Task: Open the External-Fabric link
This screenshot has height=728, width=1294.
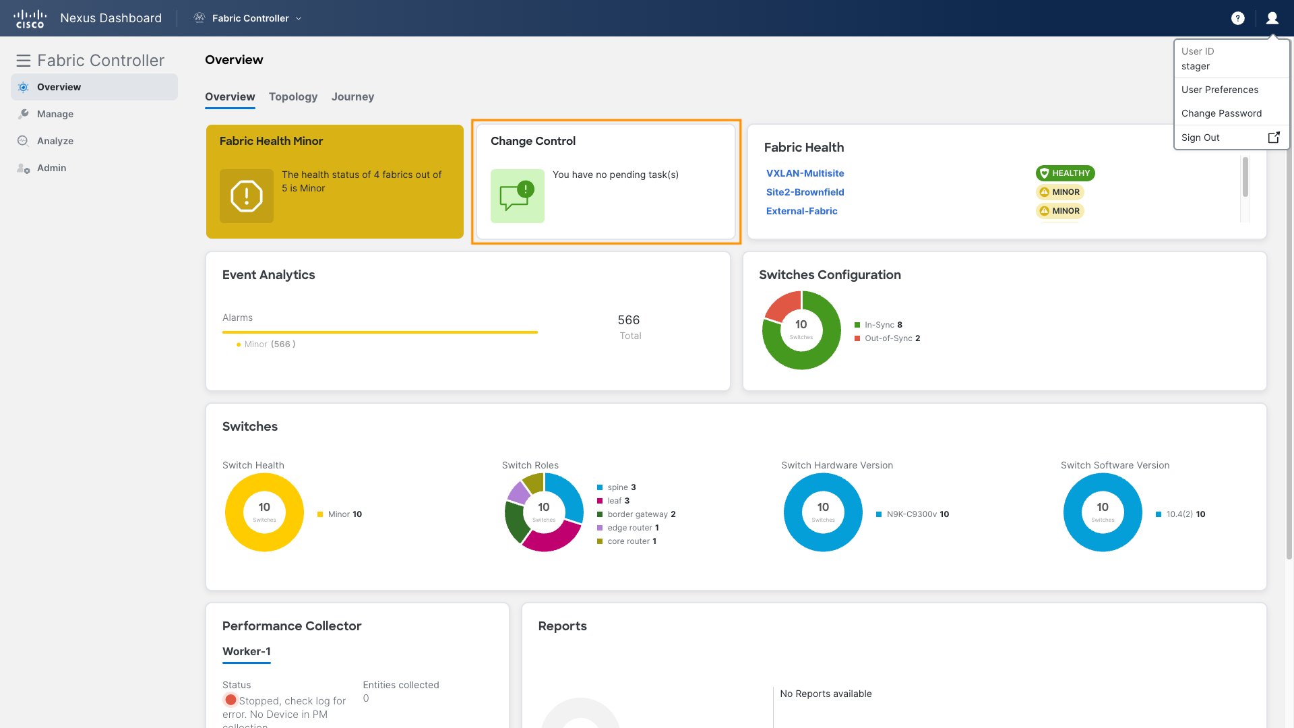Action: (801, 211)
